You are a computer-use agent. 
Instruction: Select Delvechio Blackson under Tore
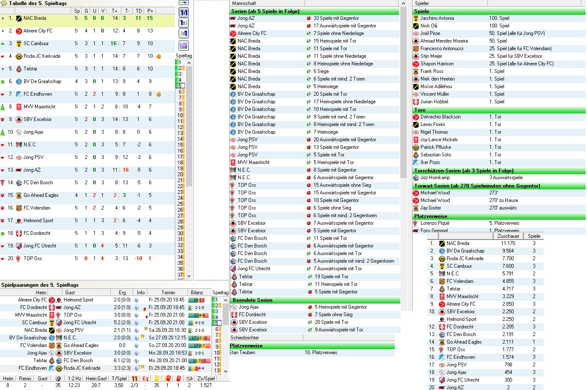(499, 117)
